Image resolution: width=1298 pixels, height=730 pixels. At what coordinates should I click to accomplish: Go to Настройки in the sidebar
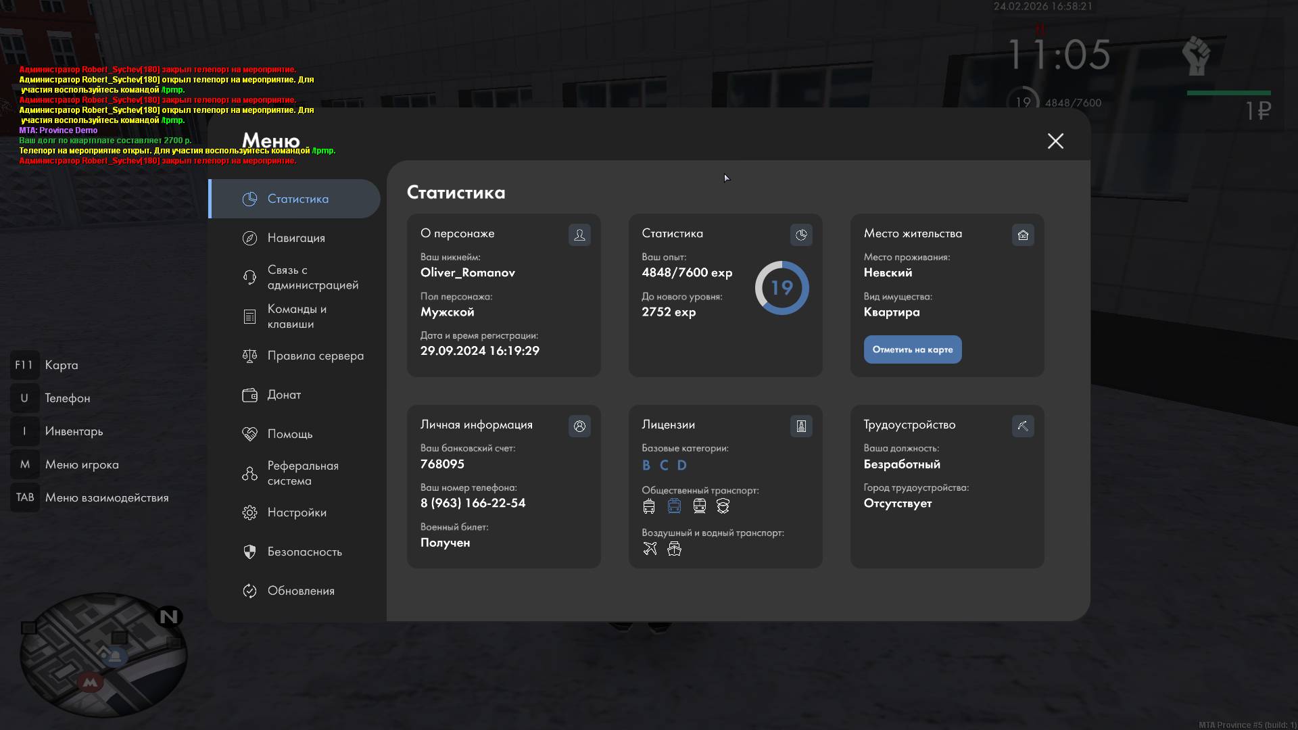pyautogui.click(x=297, y=512)
